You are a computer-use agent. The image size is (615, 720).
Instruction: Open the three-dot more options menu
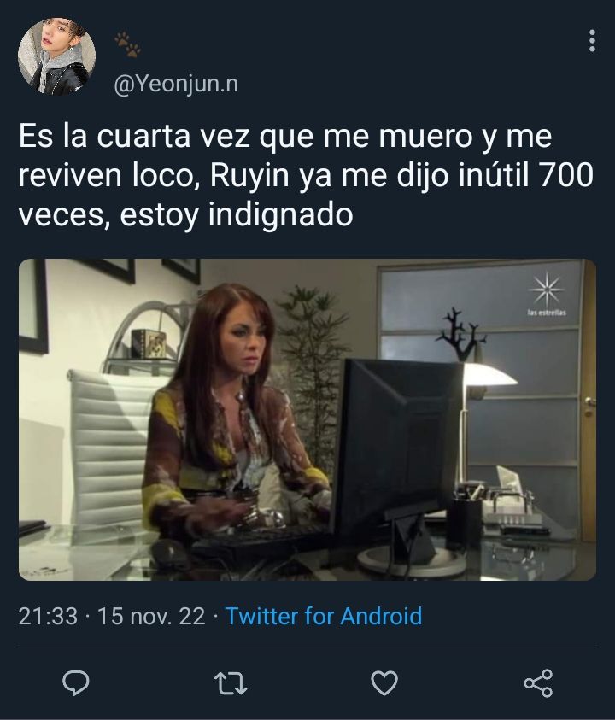(x=593, y=41)
